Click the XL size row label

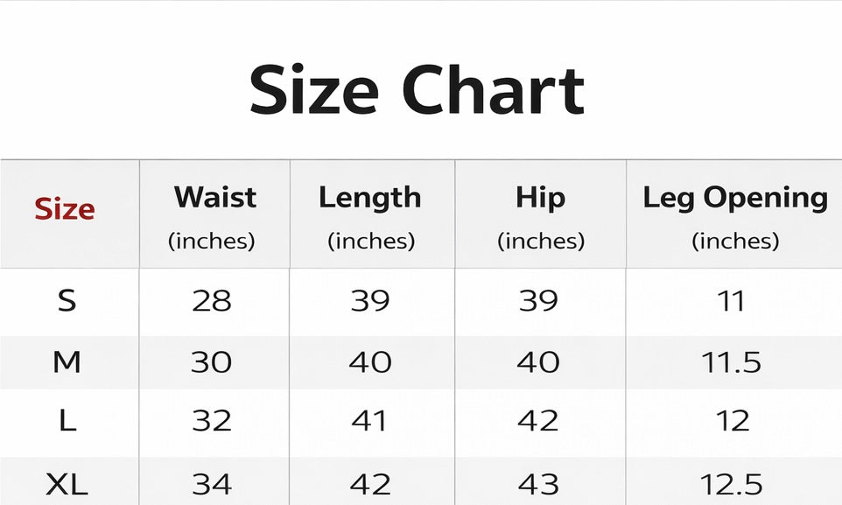tap(67, 484)
